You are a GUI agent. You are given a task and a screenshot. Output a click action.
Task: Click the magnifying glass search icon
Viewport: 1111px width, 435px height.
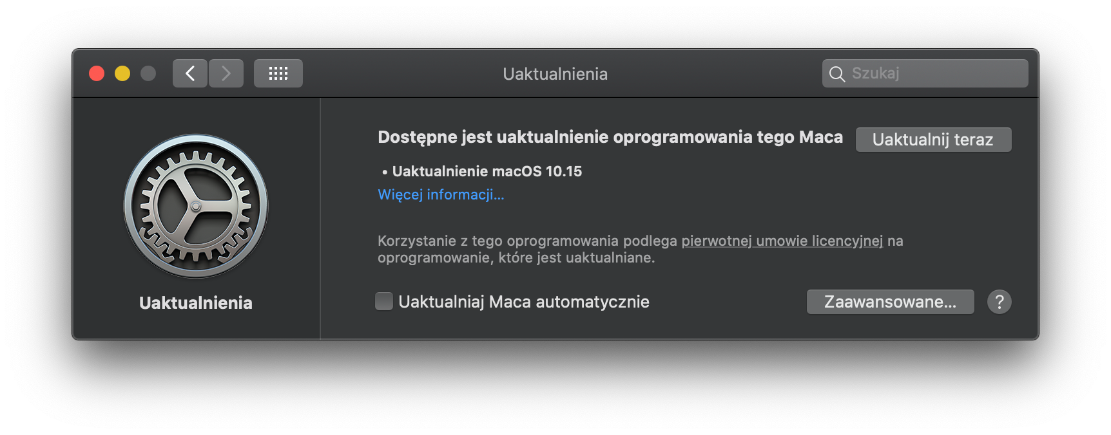pos(836,74)
